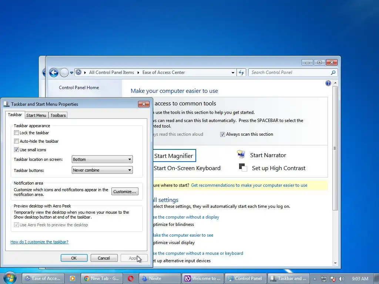Open the volume speaker tray icon
Image resolution: width=379 pixels, height=284 pixels.
[x=342, y=279]
